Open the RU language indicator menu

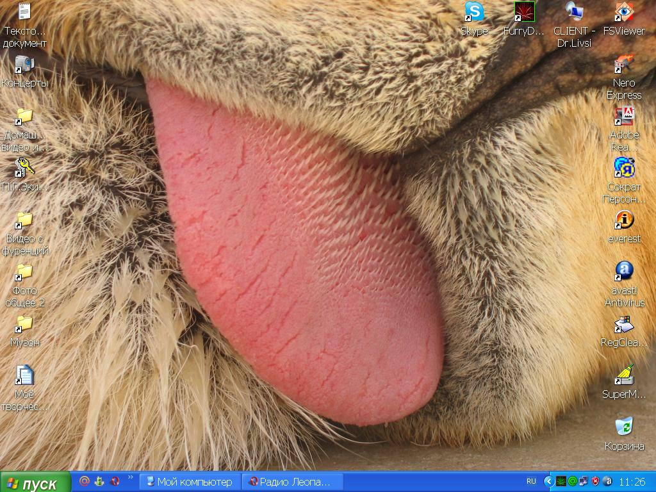[531, 481]
